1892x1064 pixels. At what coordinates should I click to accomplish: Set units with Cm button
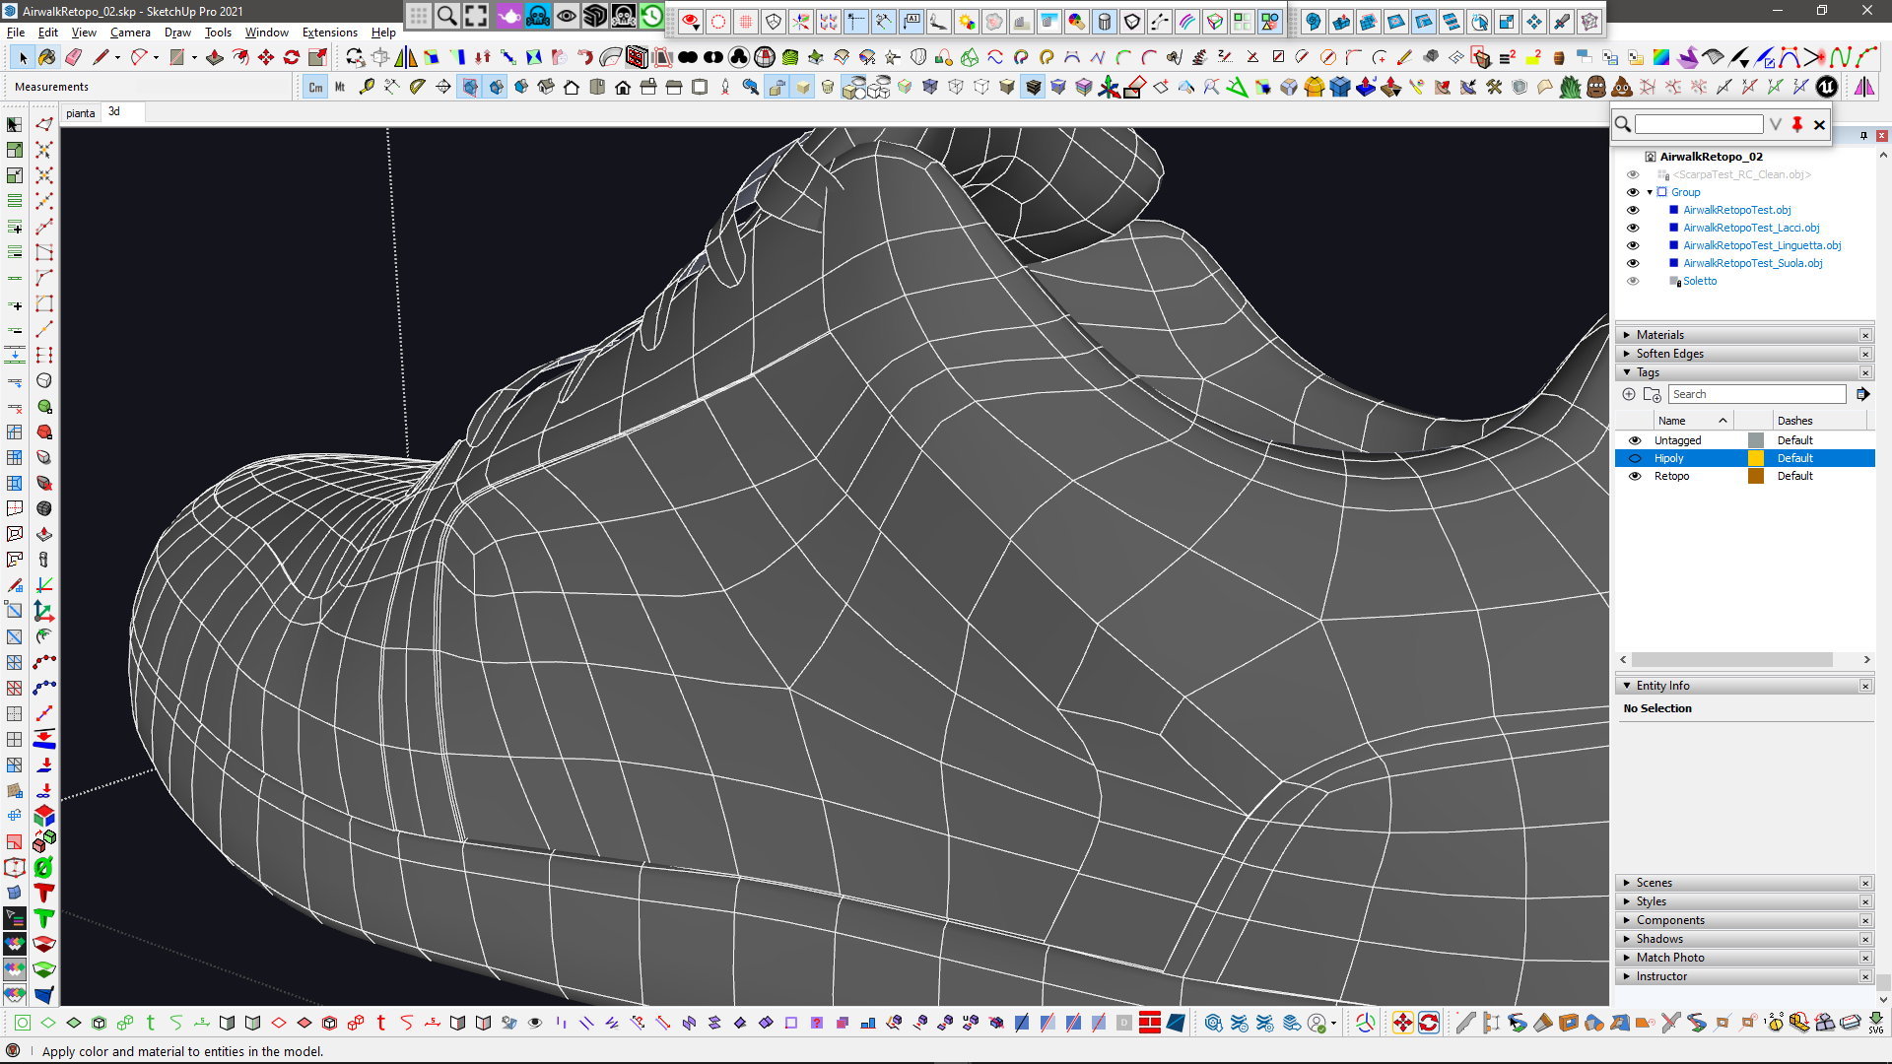coord(315,88)
